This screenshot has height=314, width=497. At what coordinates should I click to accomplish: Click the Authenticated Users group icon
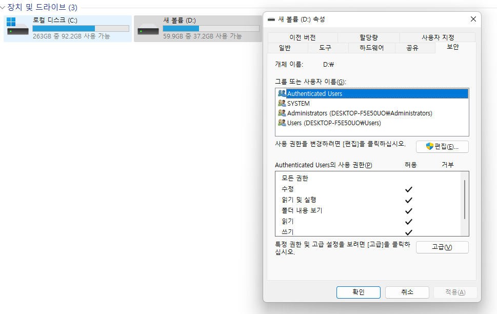click(282, 93)
